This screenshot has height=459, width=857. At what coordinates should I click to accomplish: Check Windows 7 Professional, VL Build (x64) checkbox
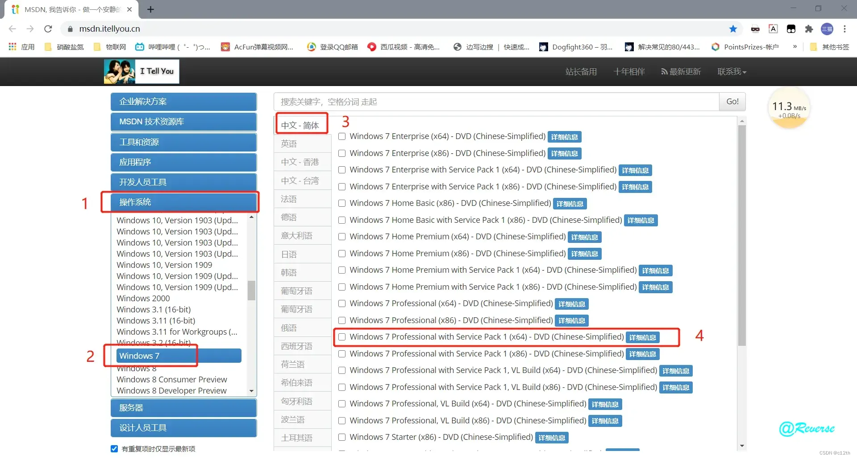click(342, 404)
